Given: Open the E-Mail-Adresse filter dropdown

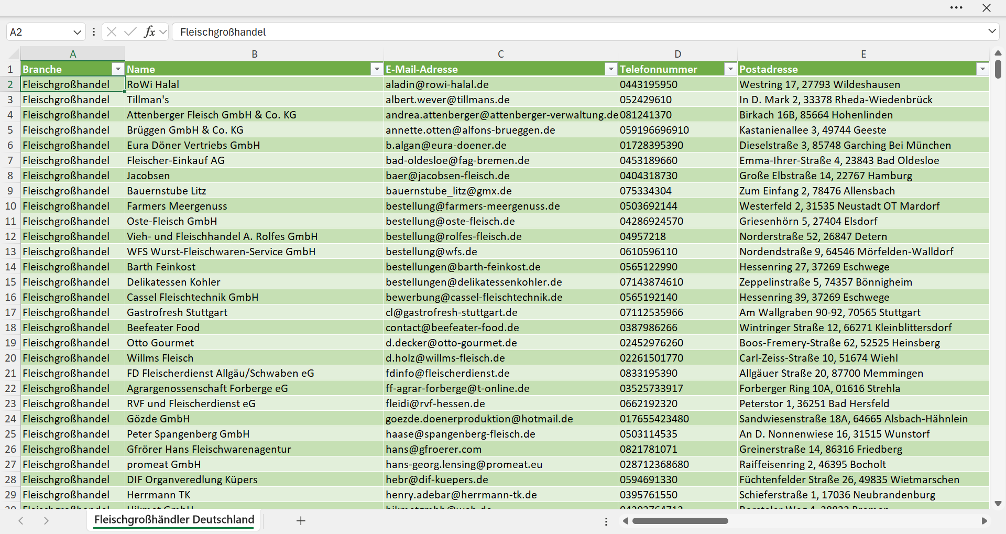Looking at the screenshot, I should 611,69.
